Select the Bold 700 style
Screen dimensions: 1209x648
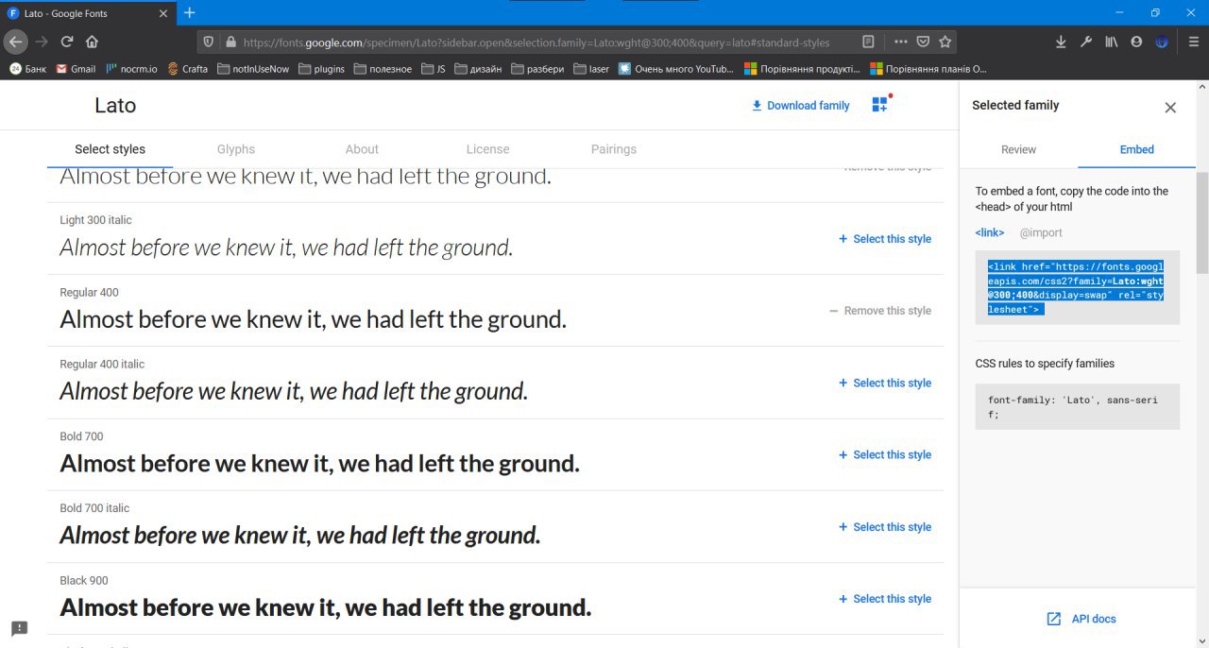point(884,454)
